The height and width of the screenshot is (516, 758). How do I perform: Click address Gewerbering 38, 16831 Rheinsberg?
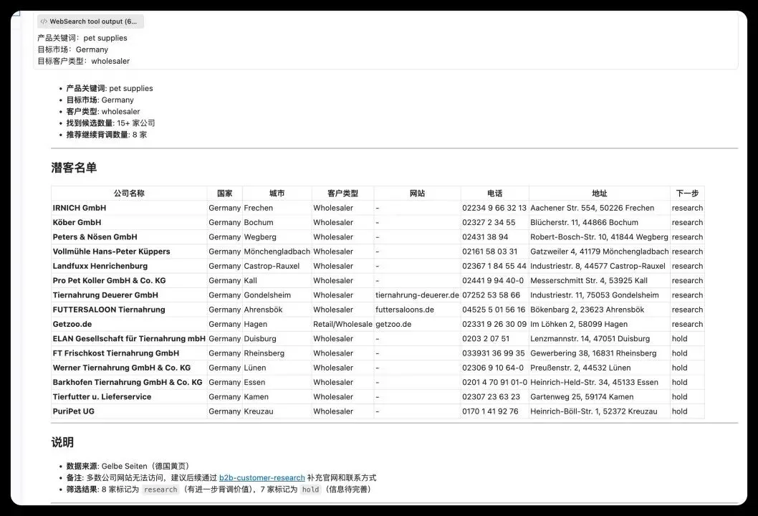click(x=593, y=353)
